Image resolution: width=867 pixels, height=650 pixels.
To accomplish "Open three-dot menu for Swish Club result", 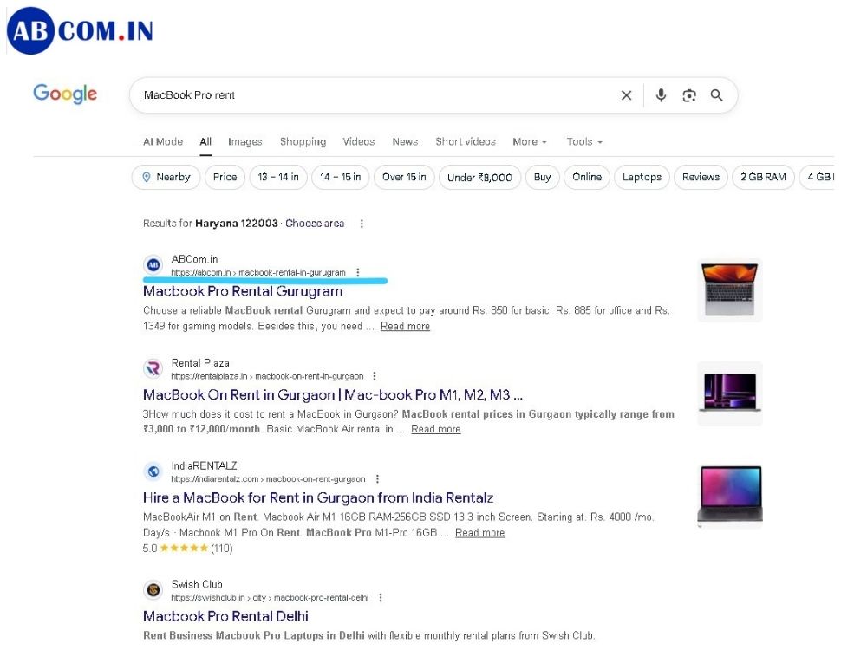I will tap(380, 597).
